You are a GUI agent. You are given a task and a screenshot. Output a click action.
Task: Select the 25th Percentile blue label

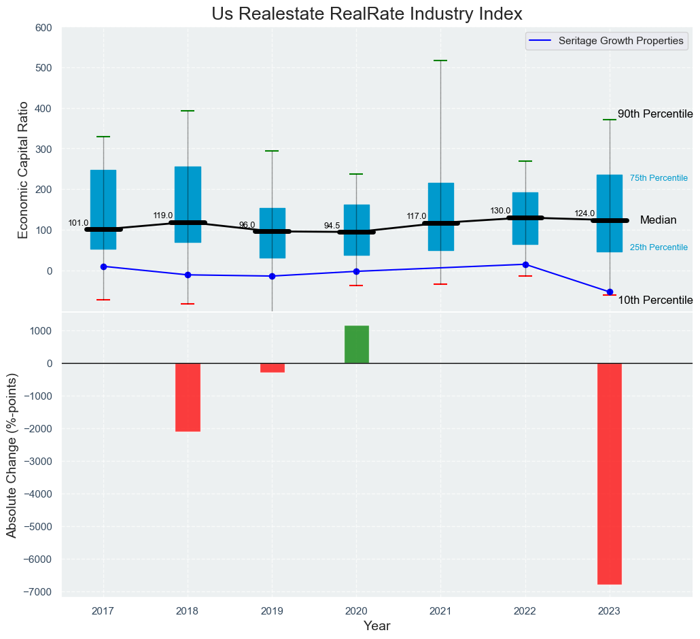pyautogui.click(x=659, y=247)
